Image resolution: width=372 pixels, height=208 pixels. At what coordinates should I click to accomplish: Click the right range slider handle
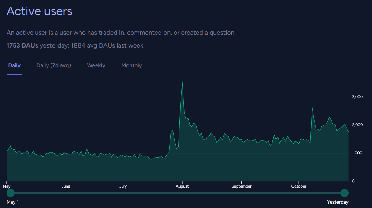345,193
